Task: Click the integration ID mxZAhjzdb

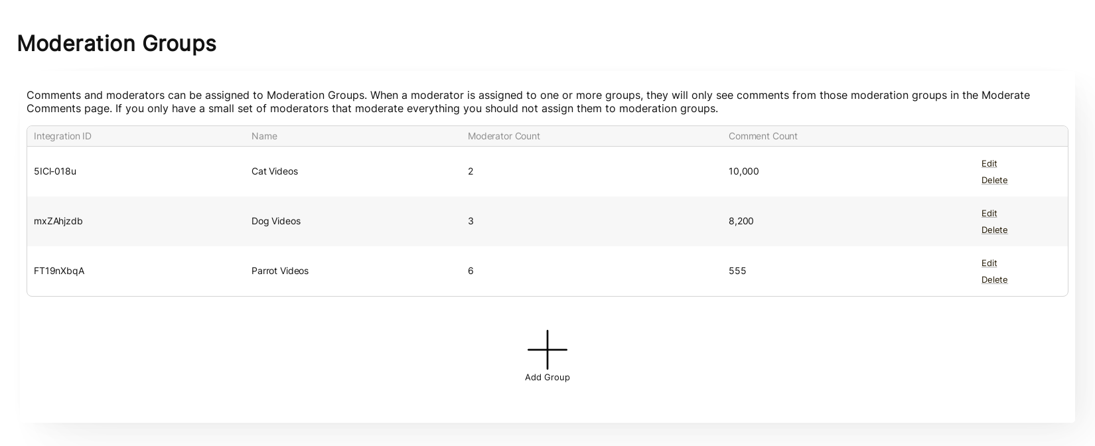Action: coord(58,221)
